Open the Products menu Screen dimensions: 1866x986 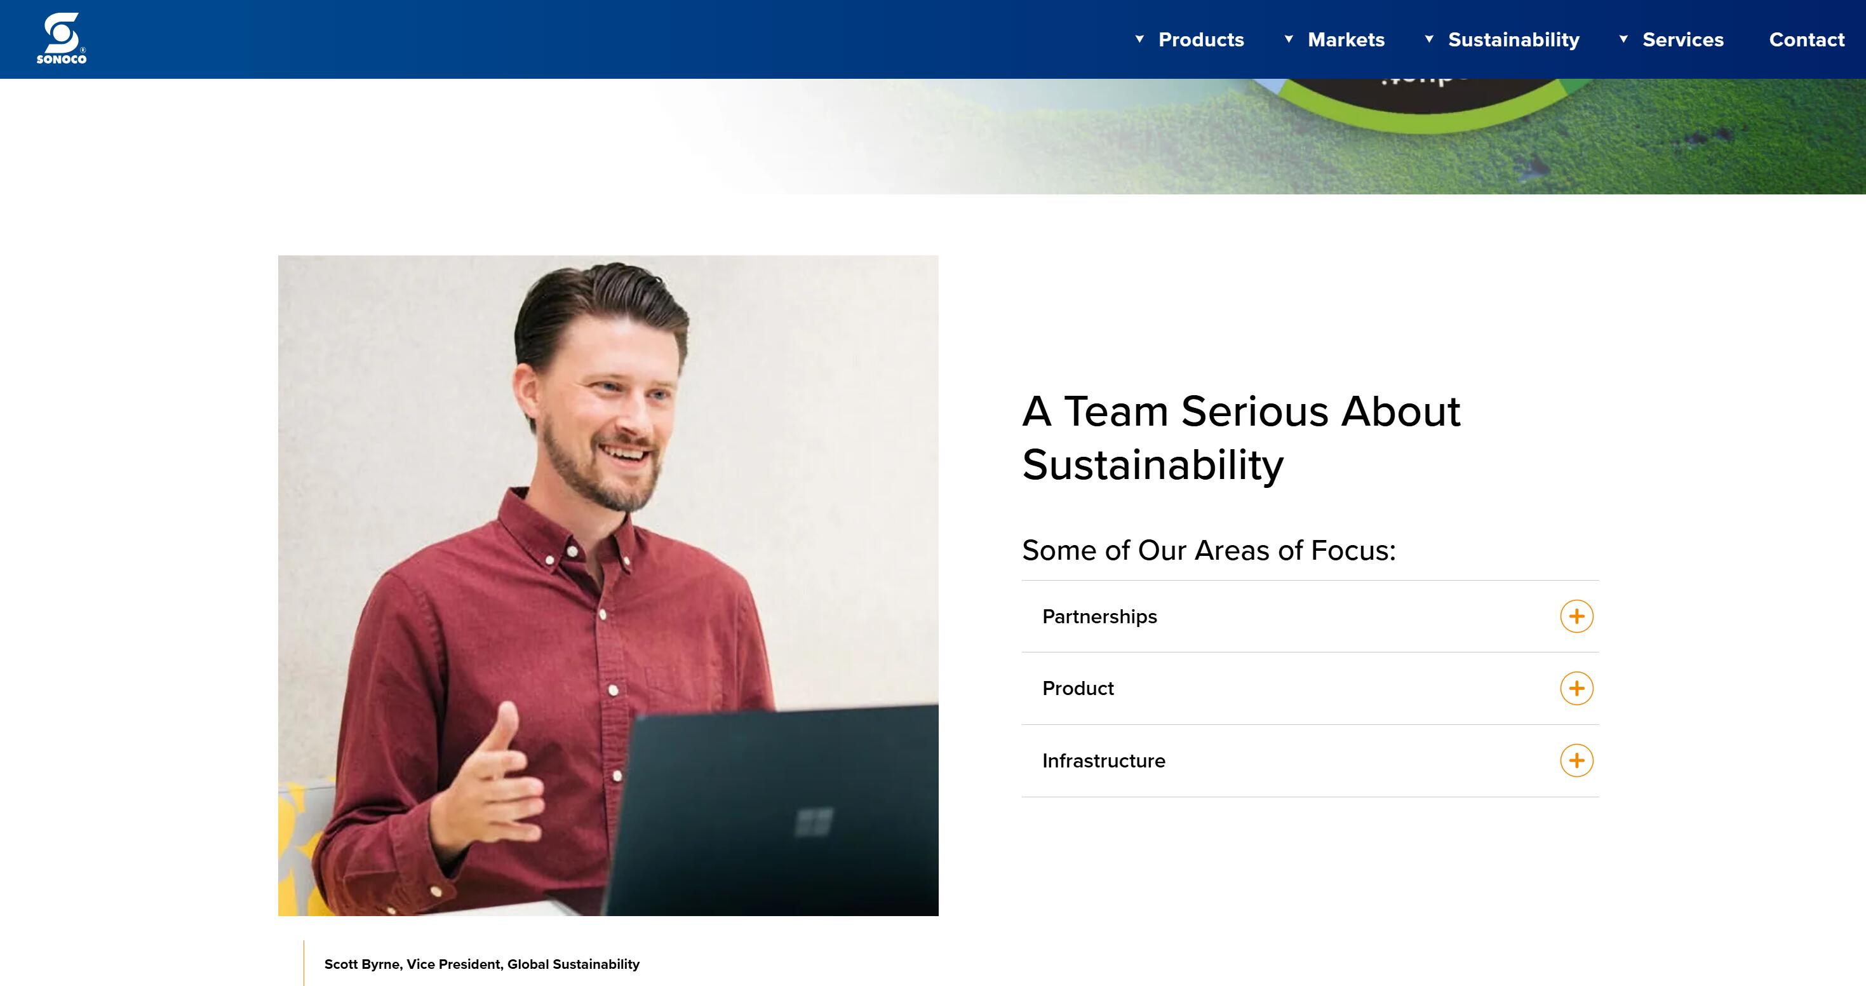click(1201, 40)
